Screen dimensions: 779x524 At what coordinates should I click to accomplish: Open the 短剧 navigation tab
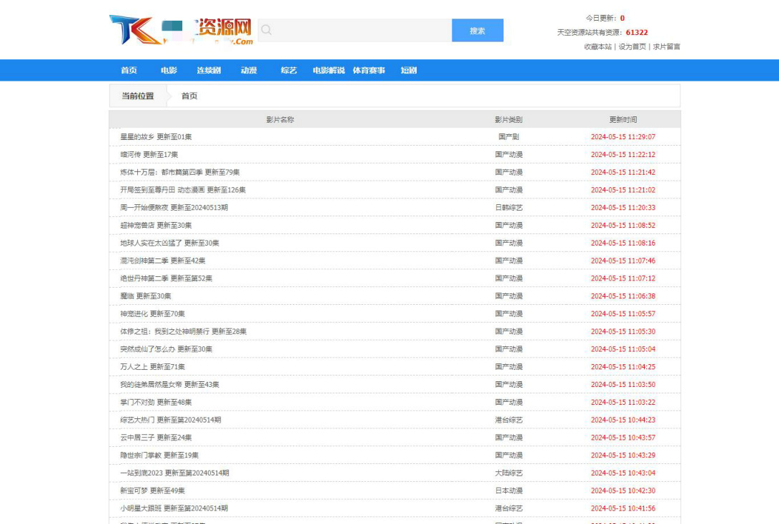coord(409,71)
